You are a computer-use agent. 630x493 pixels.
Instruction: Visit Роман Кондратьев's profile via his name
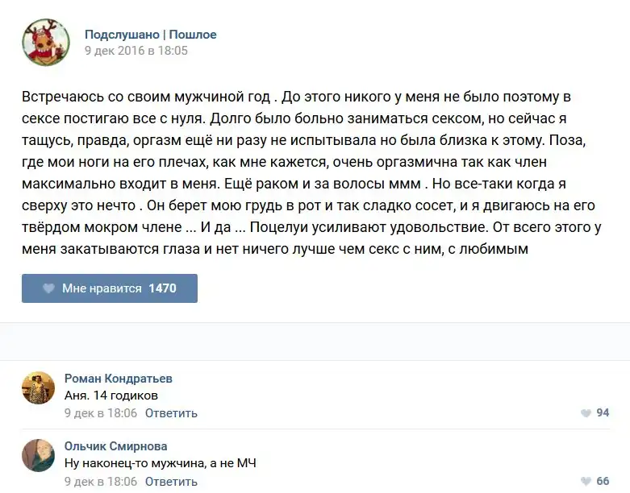coord(118,379)
